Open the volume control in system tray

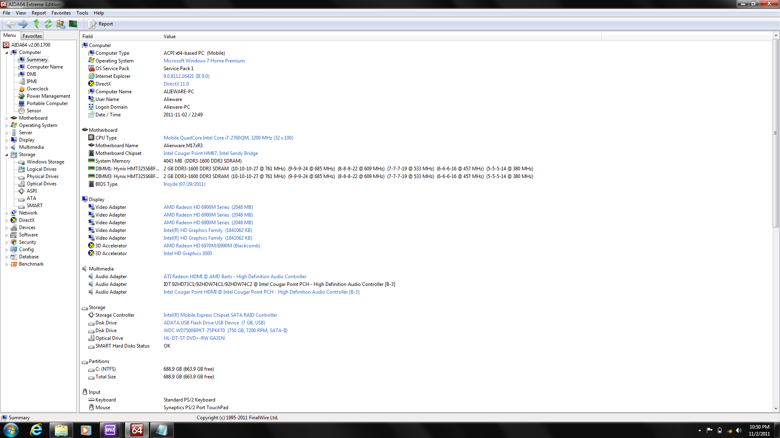coord(739,430)
